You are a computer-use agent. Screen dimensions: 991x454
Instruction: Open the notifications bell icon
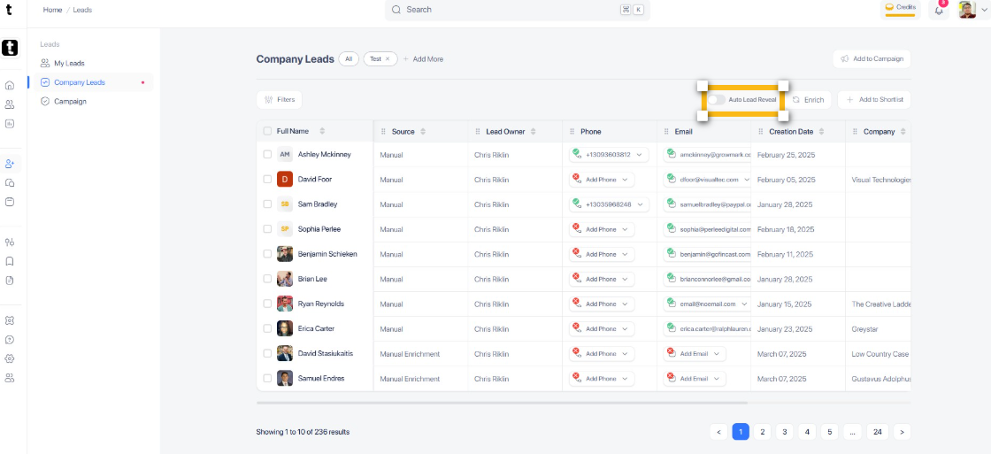point(939,10)
